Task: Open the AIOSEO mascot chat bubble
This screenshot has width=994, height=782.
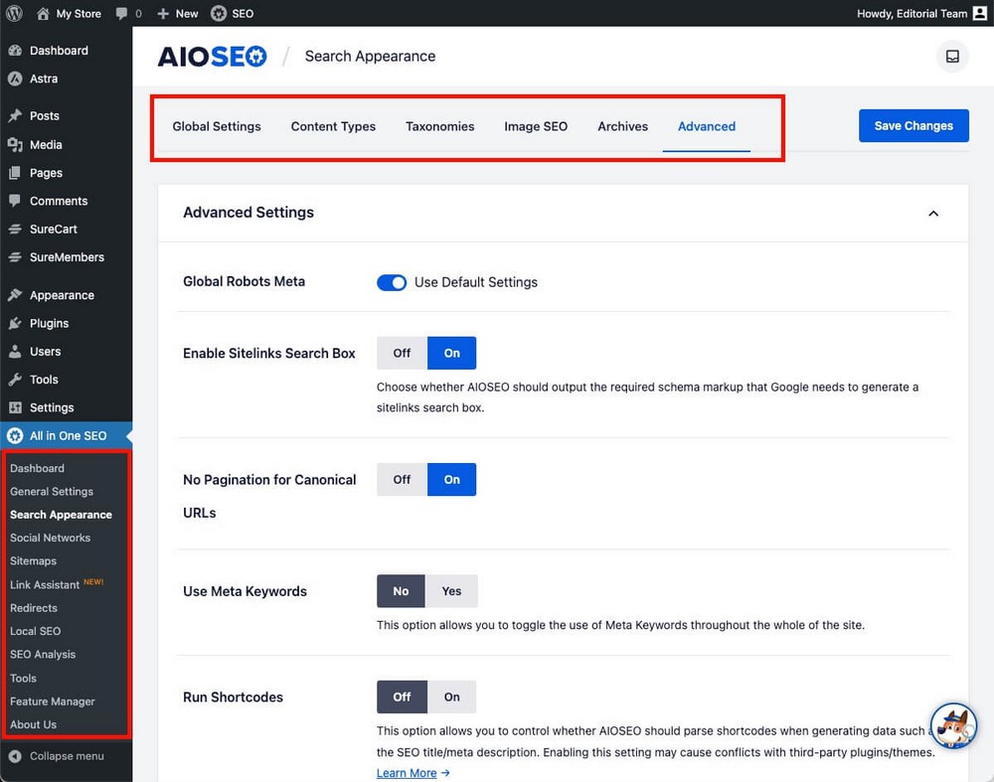Action: coord(953,725)
